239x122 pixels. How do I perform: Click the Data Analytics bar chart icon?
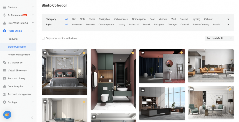tap(5, 86)
